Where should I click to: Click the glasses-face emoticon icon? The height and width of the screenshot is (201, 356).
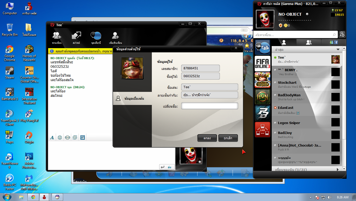coord(67,137)
